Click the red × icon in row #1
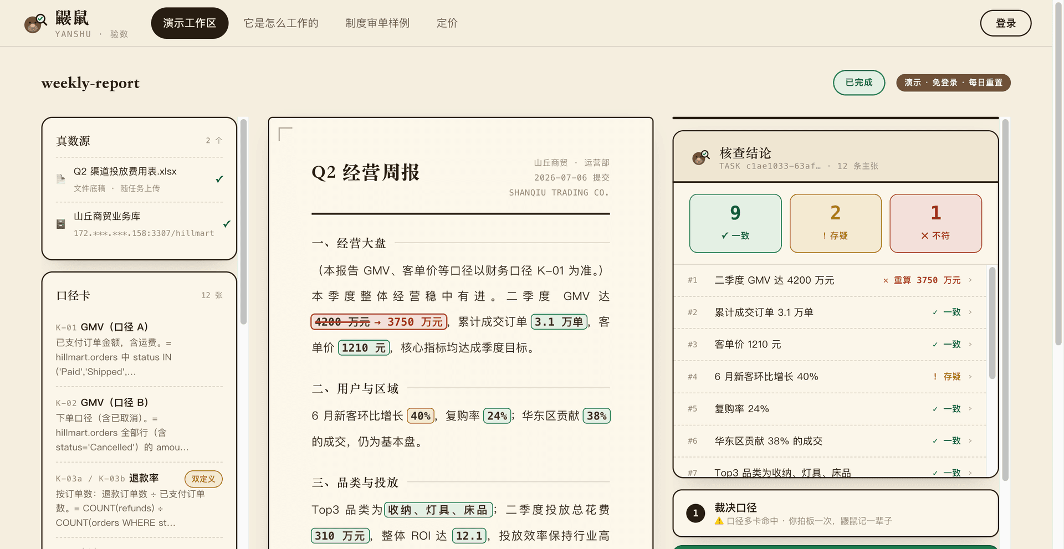 886,280
